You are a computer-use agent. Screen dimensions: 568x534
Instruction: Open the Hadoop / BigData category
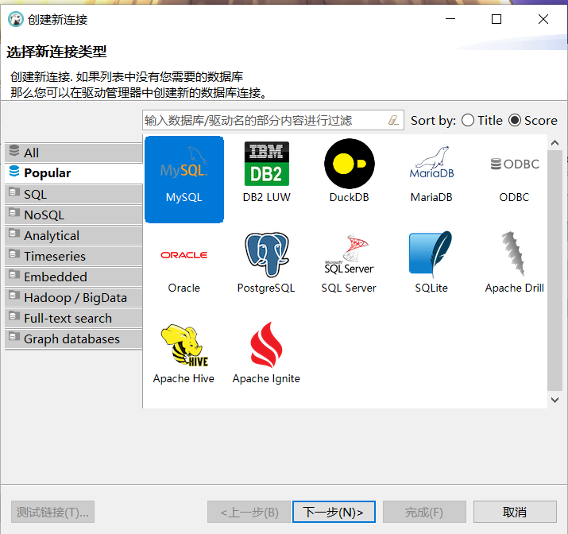(x=74, y=297)
